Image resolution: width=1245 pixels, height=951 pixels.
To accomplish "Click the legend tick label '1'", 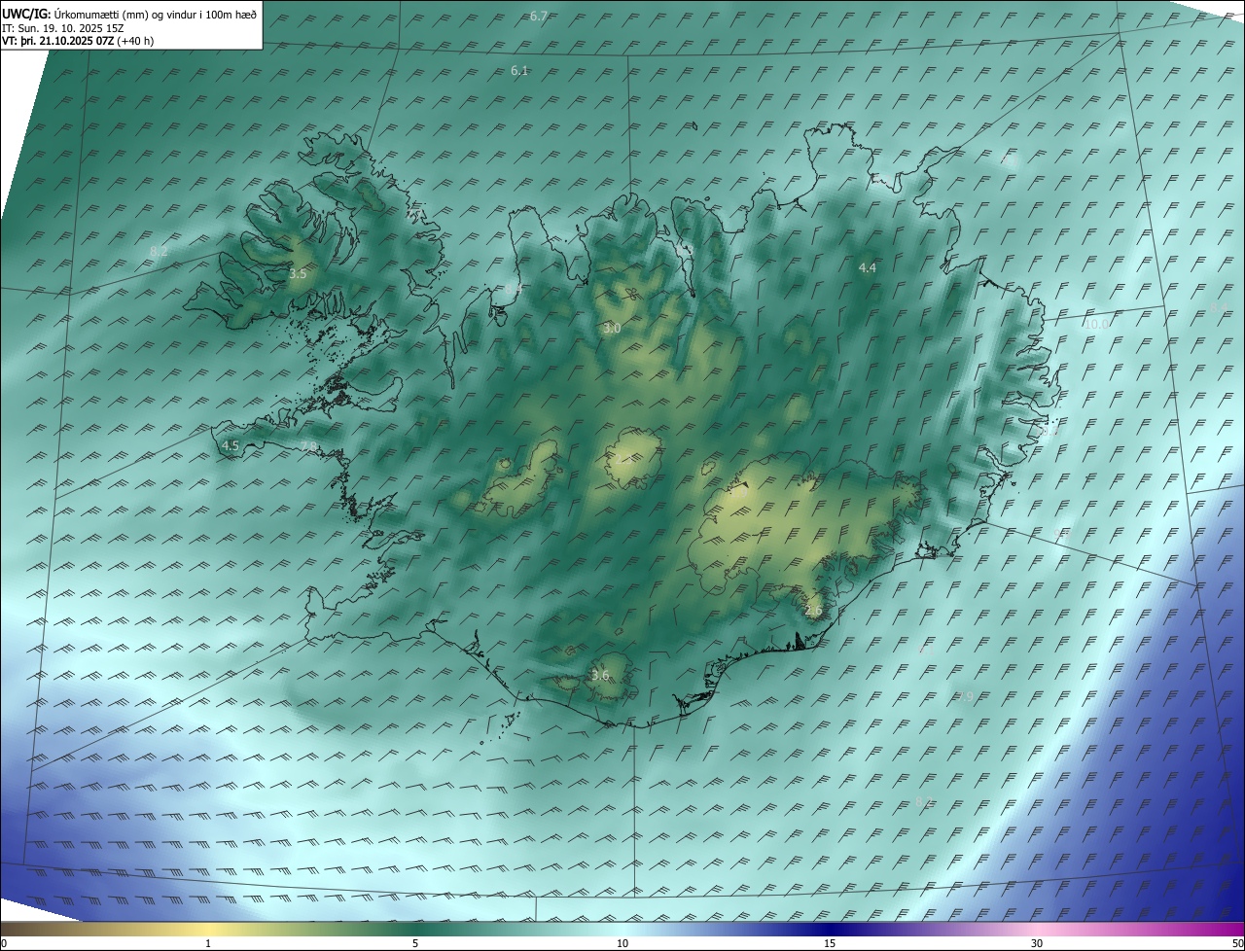I will (208, 943).
